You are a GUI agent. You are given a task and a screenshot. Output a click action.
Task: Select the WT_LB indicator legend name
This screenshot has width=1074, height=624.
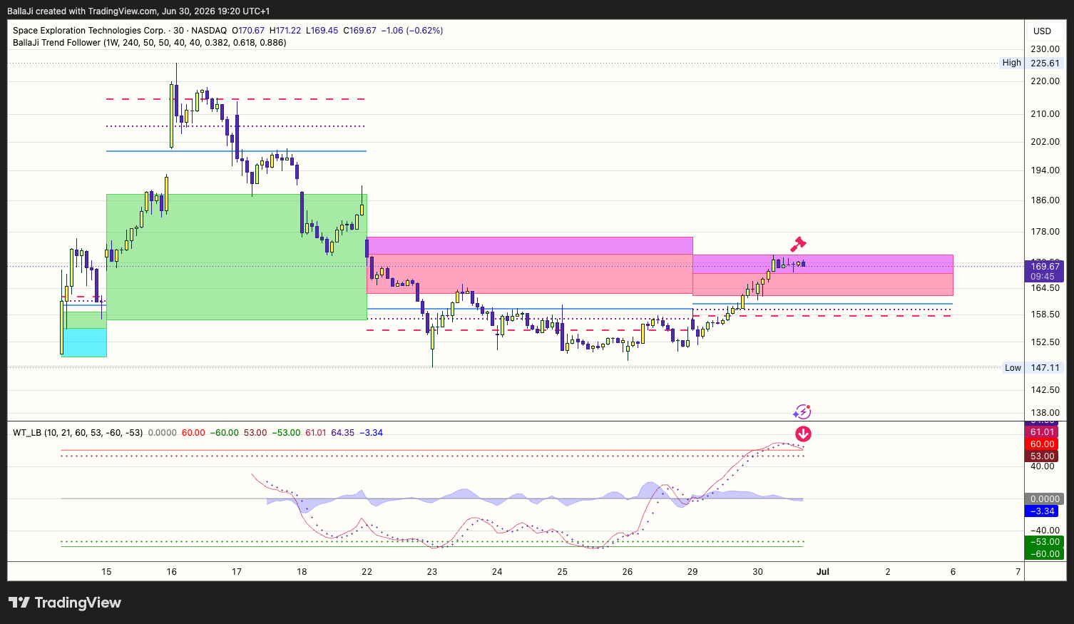coord(78,433)
